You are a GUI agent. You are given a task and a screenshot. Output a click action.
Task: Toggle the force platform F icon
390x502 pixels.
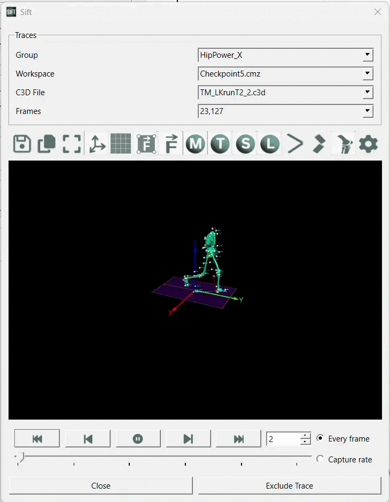[146, 144]
